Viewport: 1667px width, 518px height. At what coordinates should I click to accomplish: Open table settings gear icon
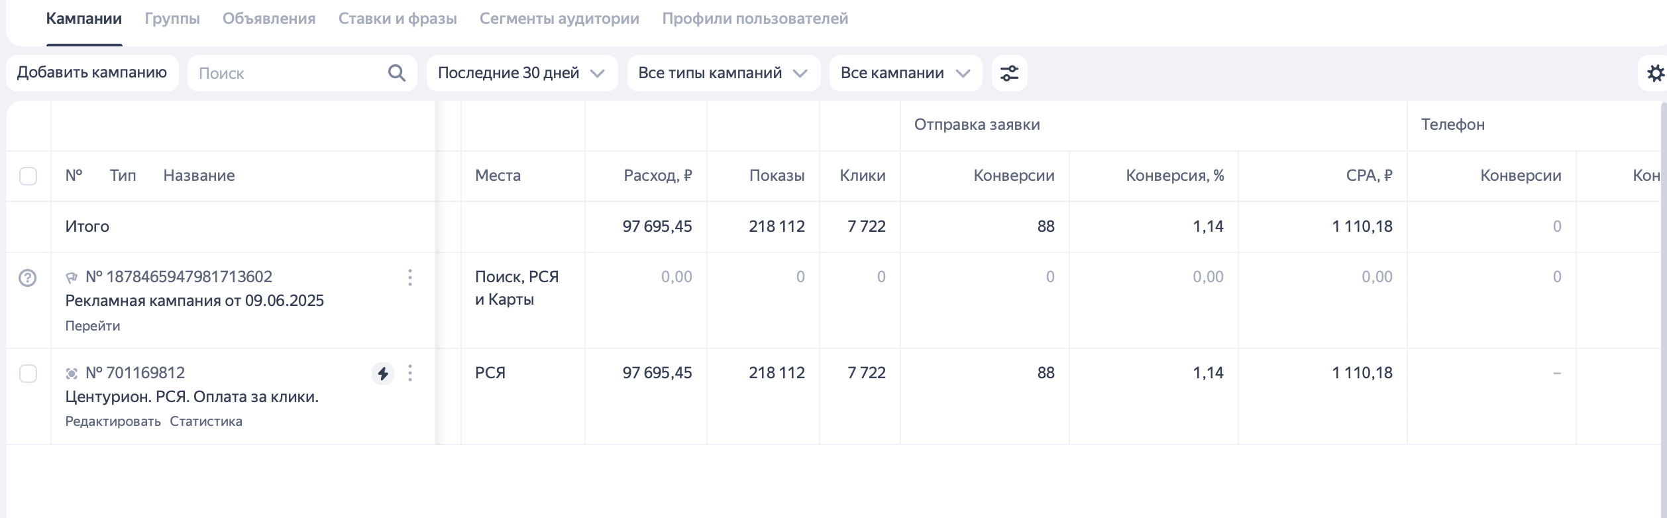(1655, 73)
